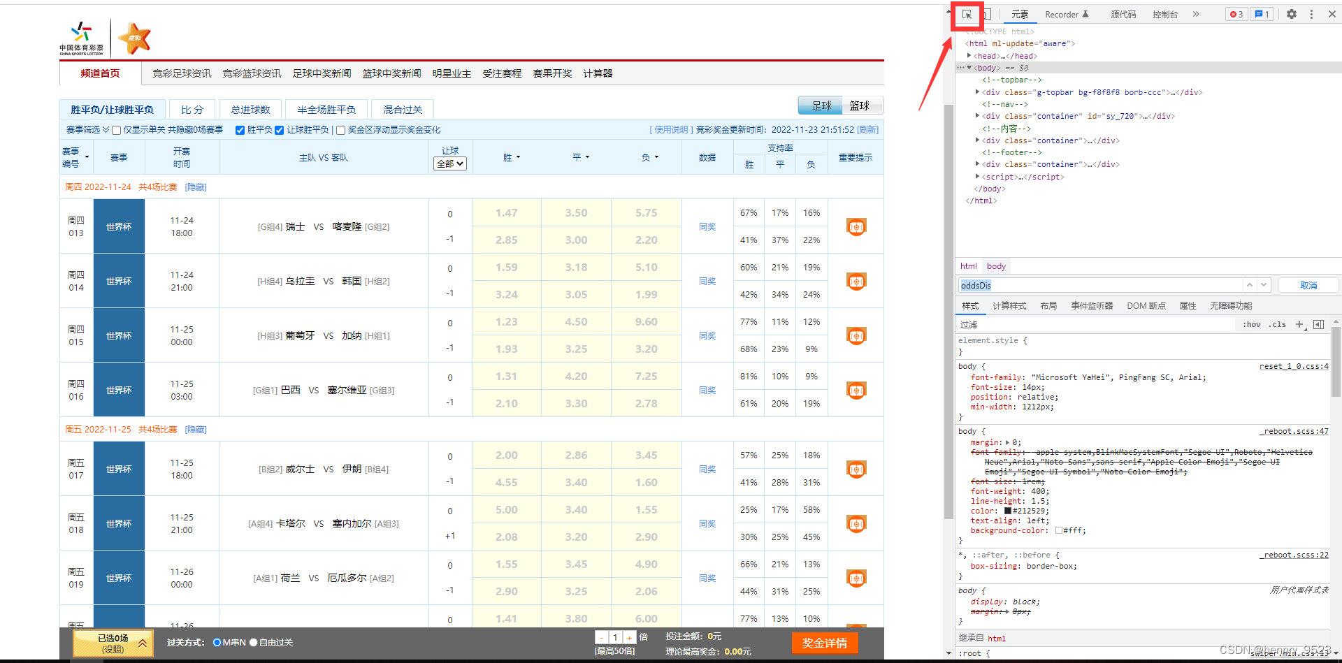Click the #fff background-color swatch

[1059, 530]
